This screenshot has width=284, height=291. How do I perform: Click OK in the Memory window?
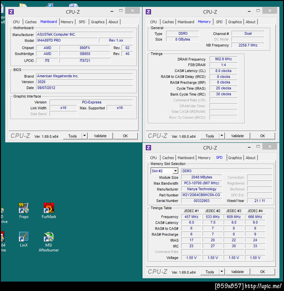point(263,136)
